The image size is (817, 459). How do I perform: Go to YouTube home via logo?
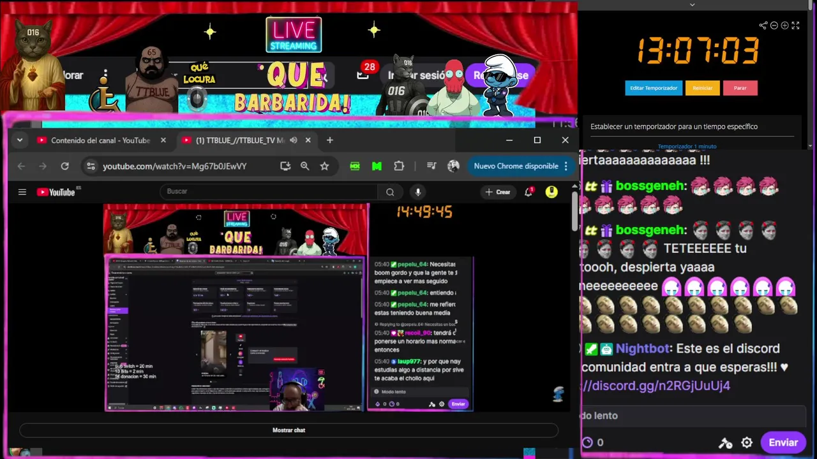point(56,192)
